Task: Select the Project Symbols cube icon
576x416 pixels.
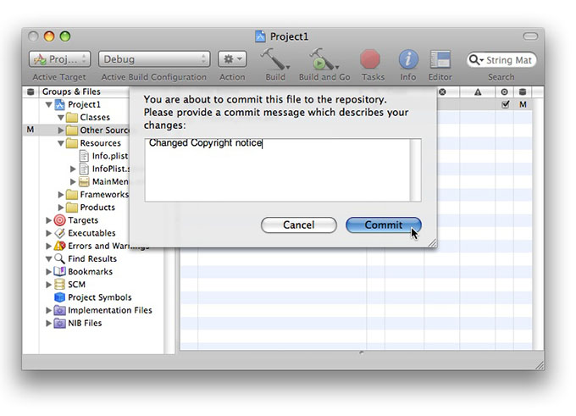Action: 59,297
